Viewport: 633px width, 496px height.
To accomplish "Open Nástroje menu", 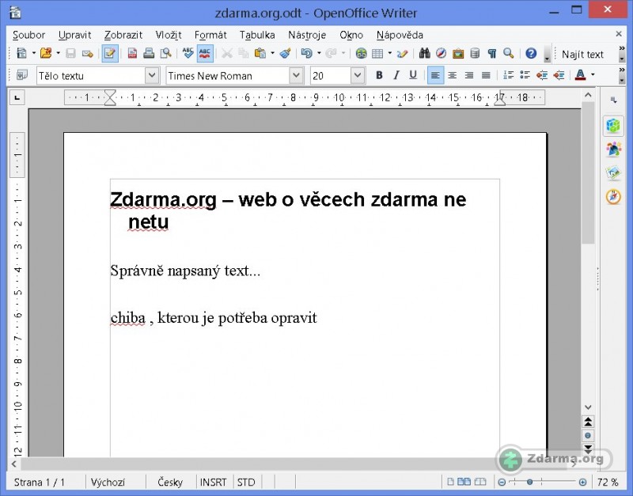I will click(x=307, y=35).
